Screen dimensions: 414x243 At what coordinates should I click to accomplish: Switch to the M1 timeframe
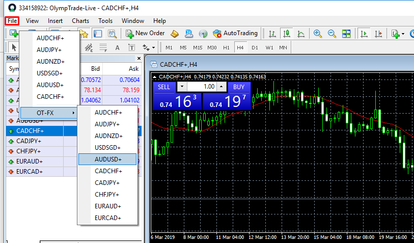(x=169, y=47)
